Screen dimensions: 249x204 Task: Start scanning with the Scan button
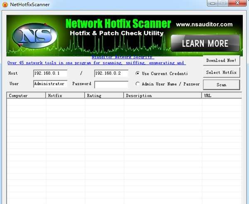[x=221, y=85]
